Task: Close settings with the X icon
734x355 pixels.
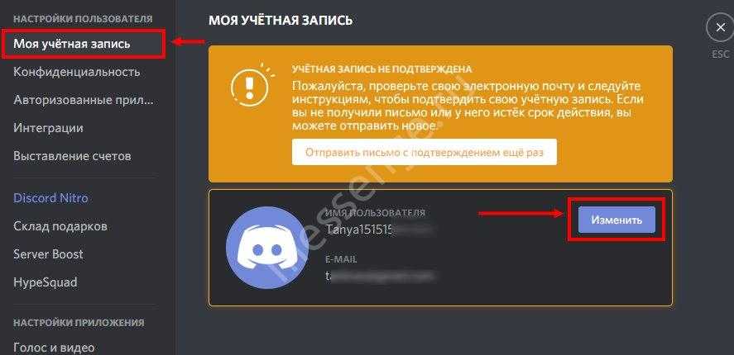Action: [720, 29]
